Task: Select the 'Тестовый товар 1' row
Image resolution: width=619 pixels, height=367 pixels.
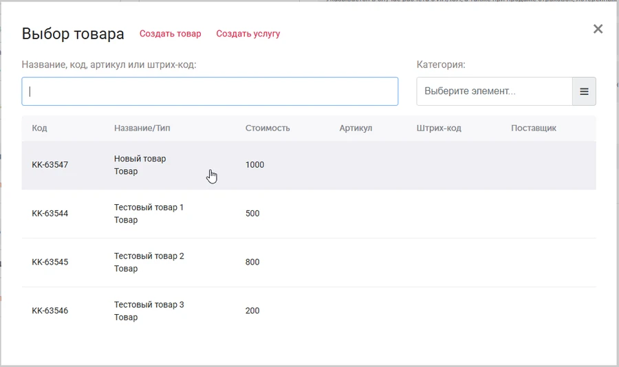Action: [x=149, y=213]
